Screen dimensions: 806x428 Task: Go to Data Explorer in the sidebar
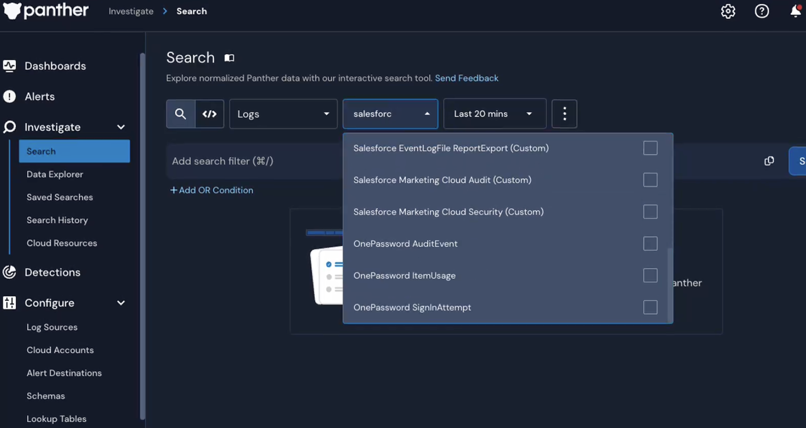(55, 174)
